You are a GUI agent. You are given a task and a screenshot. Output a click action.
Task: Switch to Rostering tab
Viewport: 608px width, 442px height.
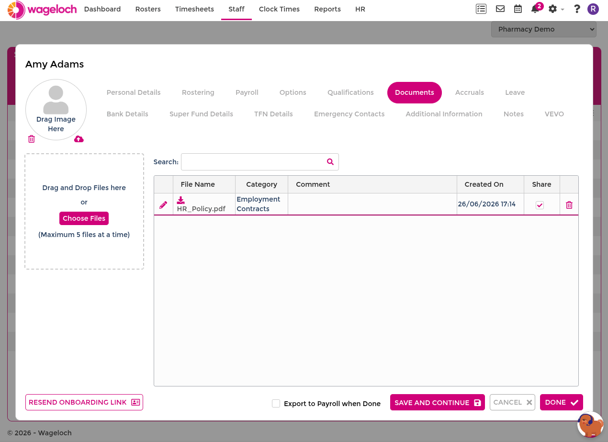pos(198,92)
